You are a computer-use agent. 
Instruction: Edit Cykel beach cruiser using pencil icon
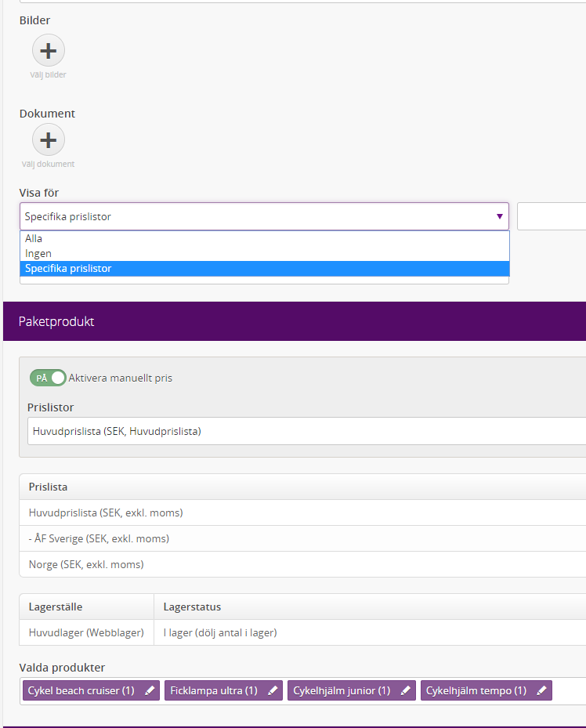(x=150, y=691)
